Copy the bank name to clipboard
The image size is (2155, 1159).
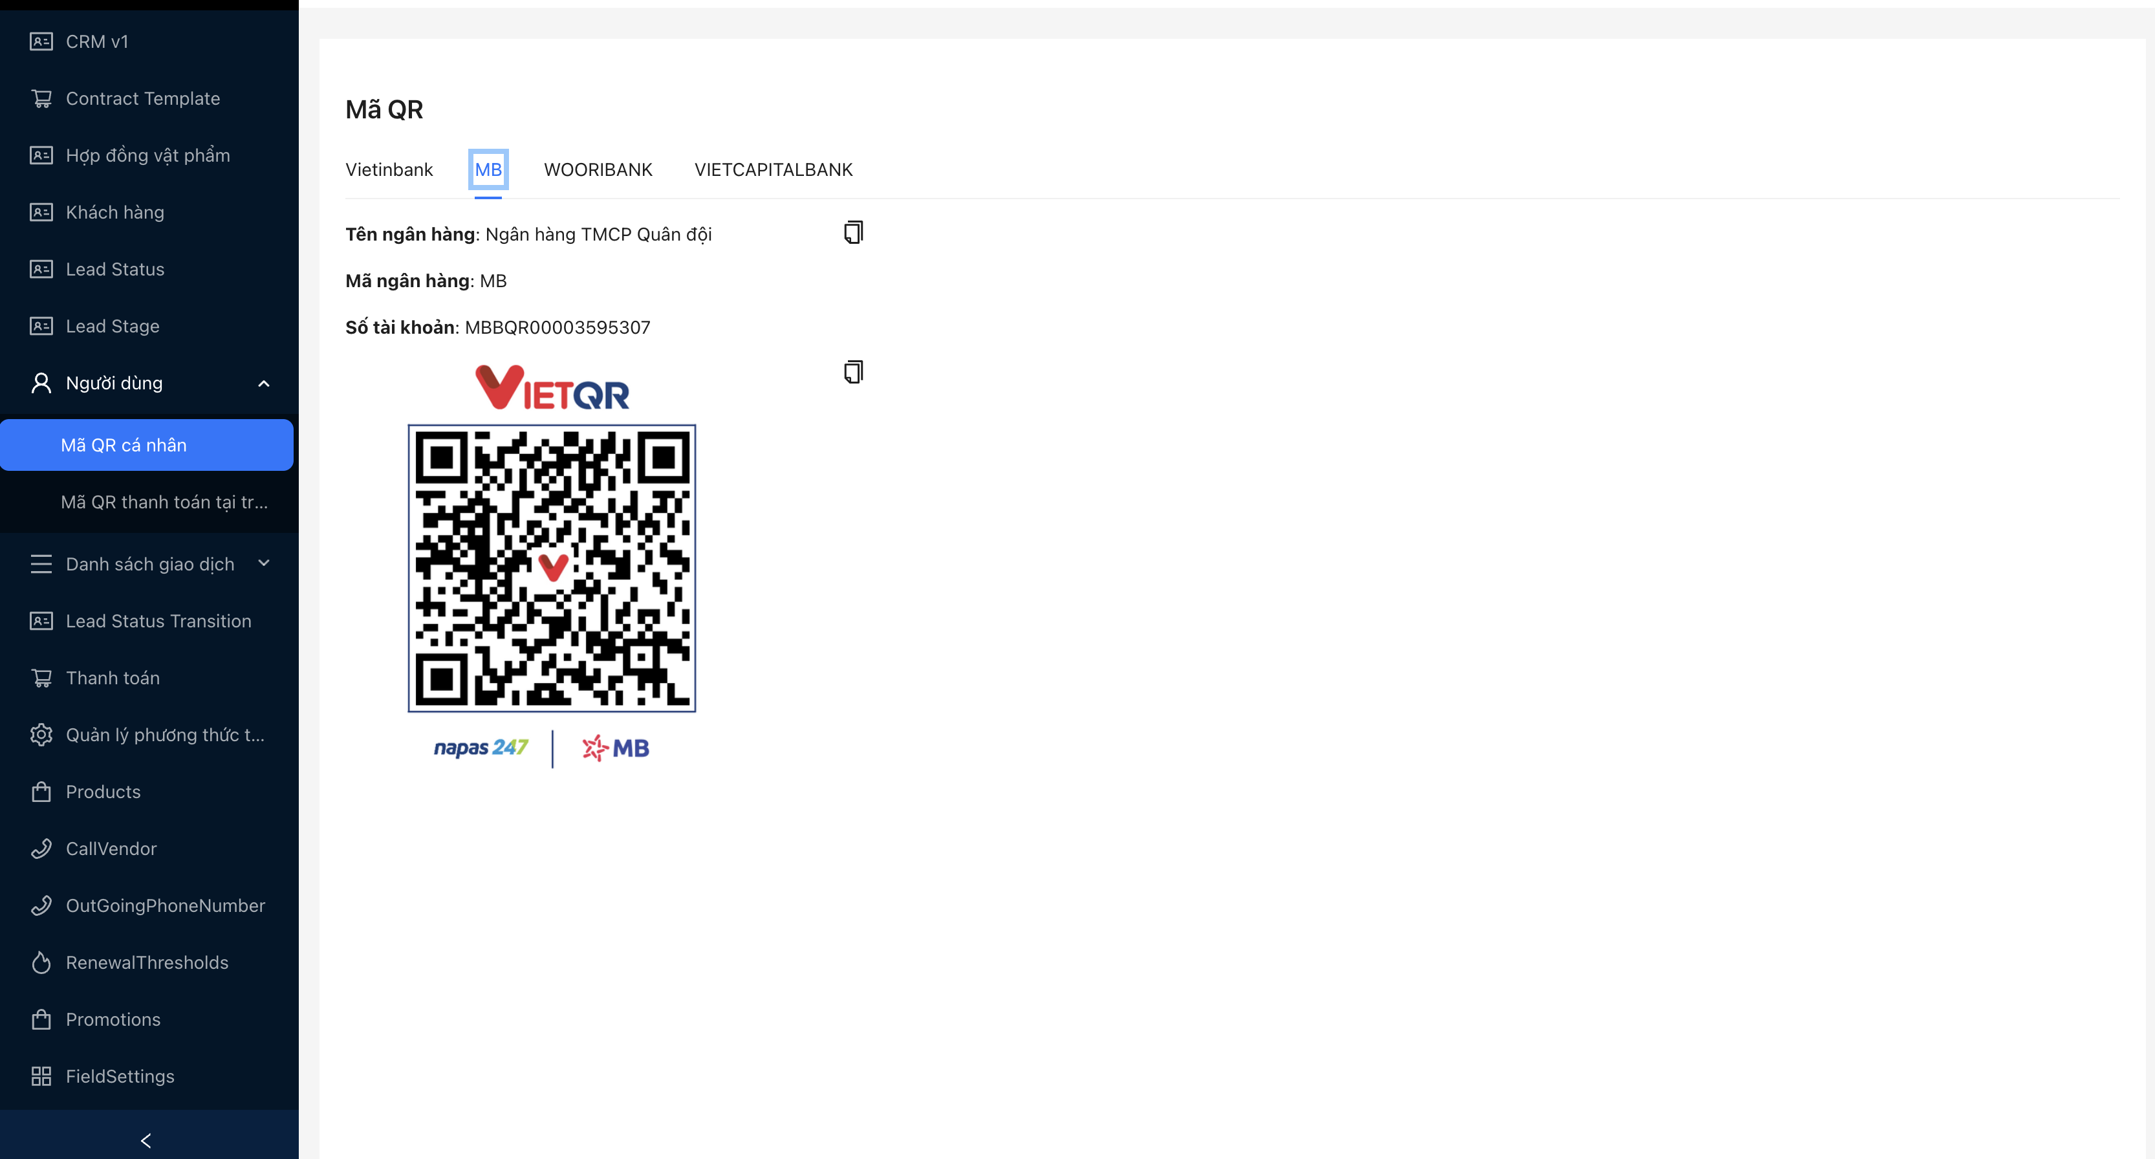[x=852, y=232]
